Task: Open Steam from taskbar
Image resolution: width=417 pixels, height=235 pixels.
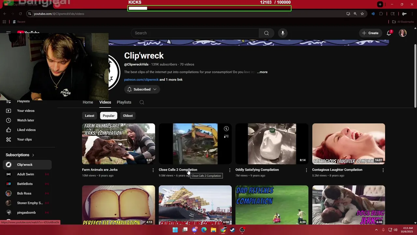Action: coord(232,230)
